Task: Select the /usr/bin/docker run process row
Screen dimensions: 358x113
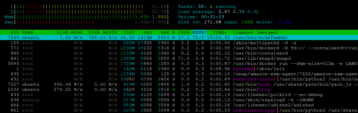Action: [179, 63]
